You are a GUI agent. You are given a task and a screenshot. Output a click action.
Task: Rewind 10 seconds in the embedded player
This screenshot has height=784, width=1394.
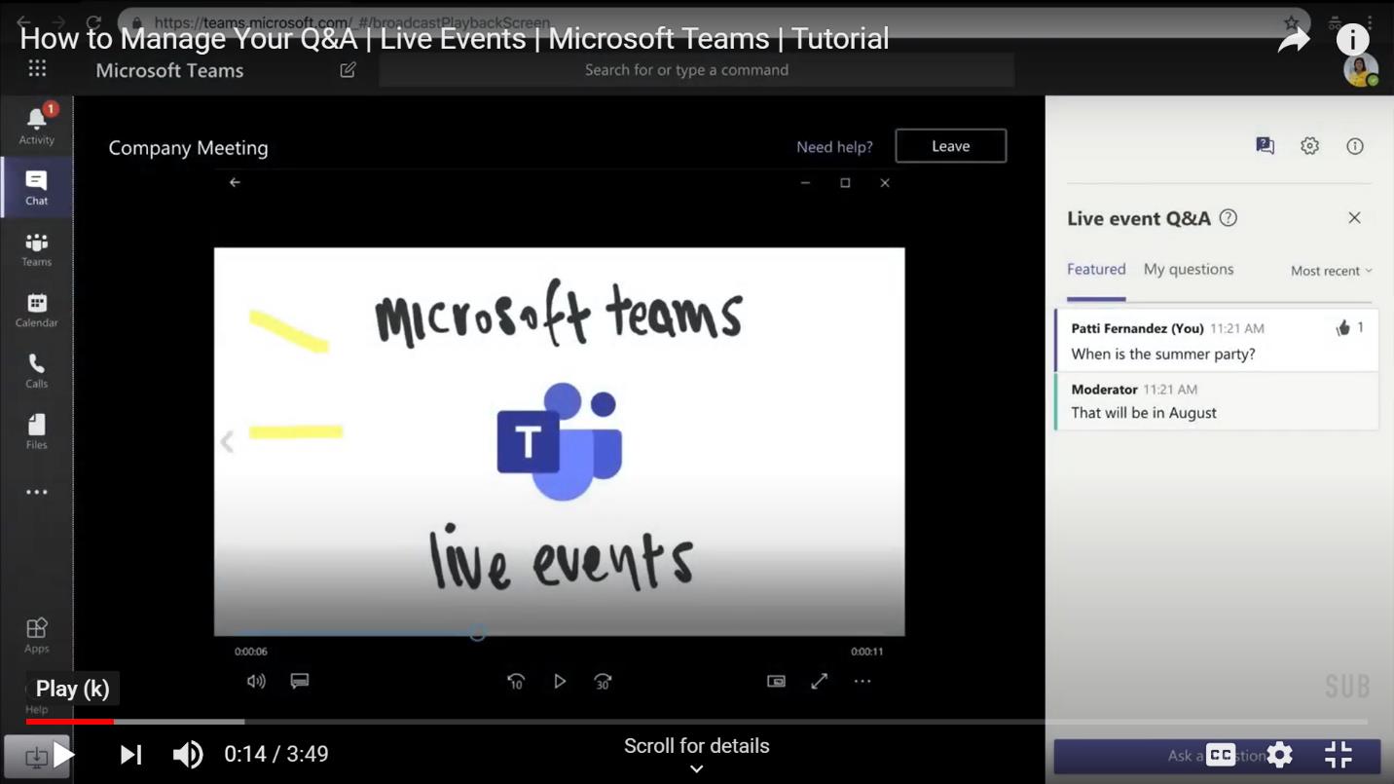tap(516, 682)
